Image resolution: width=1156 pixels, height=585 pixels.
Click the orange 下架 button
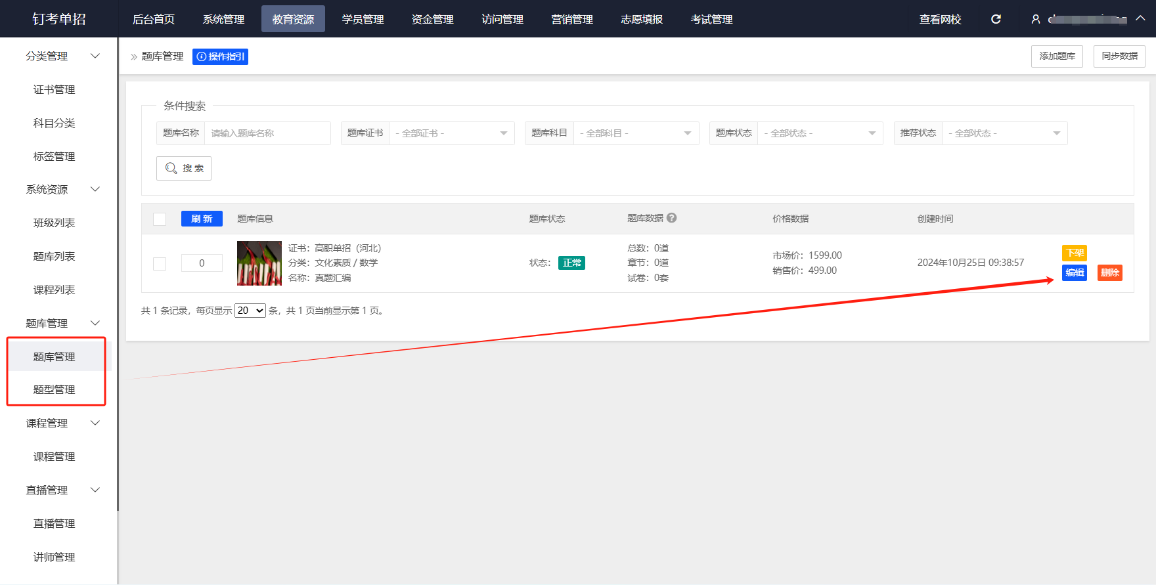coord(1074,253)
